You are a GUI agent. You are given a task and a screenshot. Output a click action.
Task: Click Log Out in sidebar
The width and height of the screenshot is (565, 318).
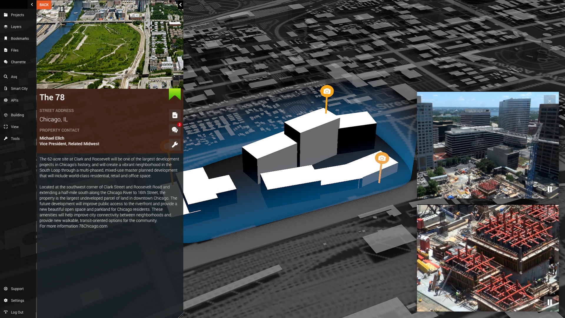pos(17,312)
